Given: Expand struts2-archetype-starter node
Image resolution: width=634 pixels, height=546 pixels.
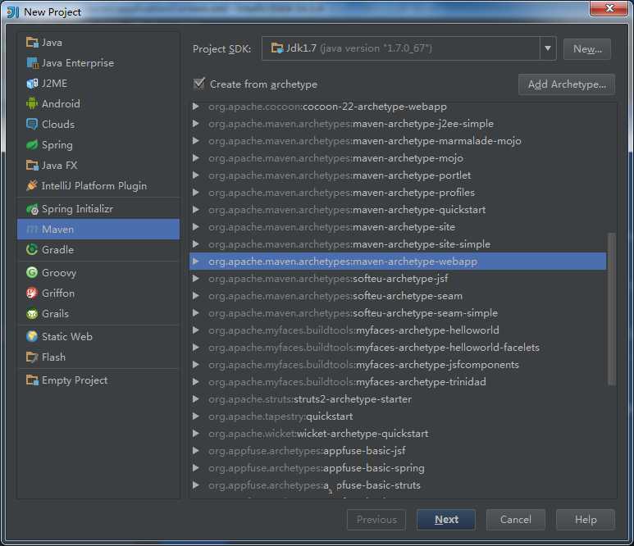Looking at the screenshot, I should tap(196, 399).
